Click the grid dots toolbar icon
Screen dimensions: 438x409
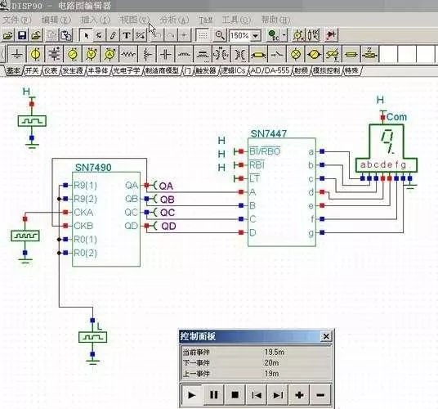pos(203,35)
